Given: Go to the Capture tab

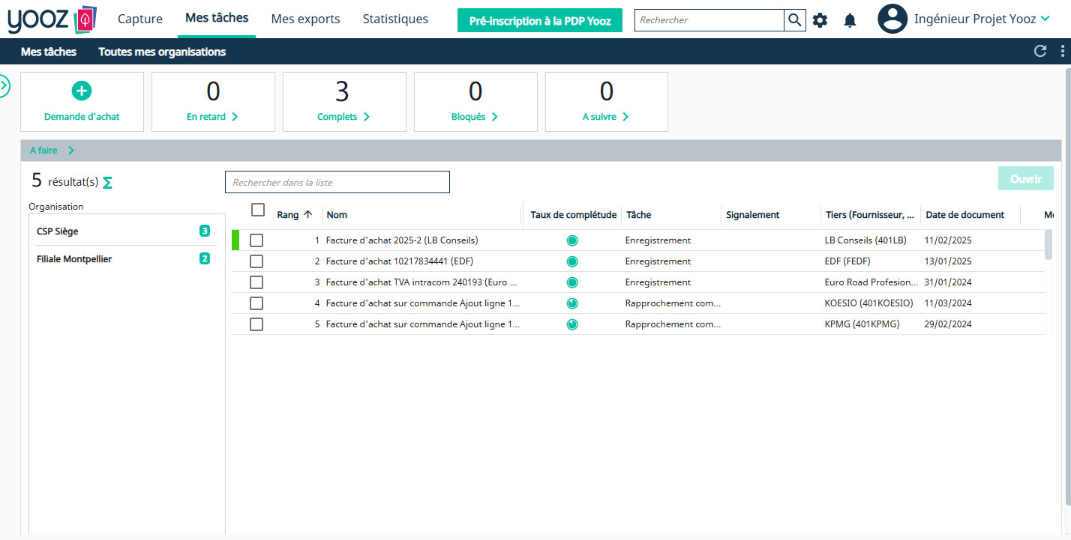Looking at the screenshot, I should pos(140,19).
